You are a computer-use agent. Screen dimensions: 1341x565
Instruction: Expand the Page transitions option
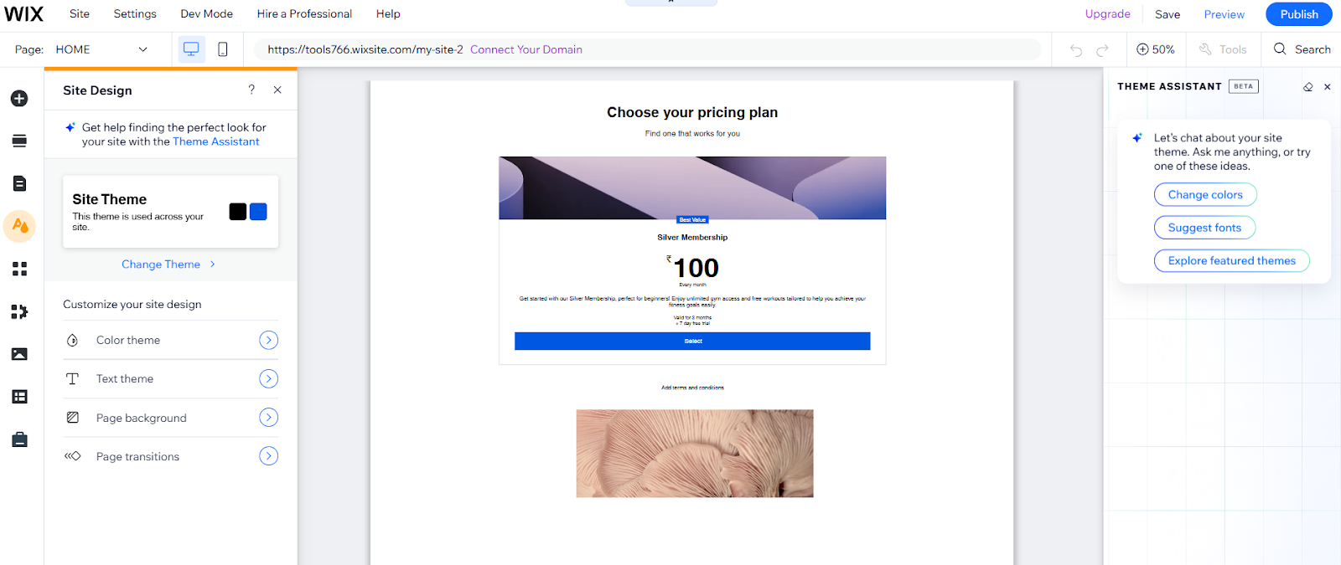coord(268,456)
